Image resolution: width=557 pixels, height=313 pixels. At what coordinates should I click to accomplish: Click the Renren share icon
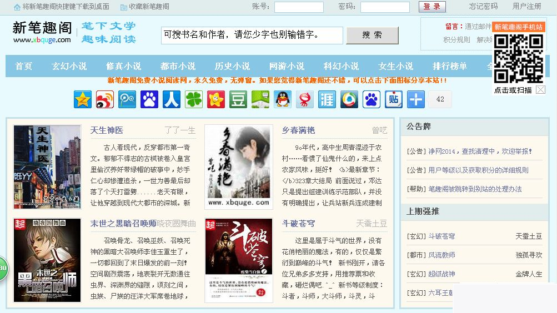pos(172,99)
